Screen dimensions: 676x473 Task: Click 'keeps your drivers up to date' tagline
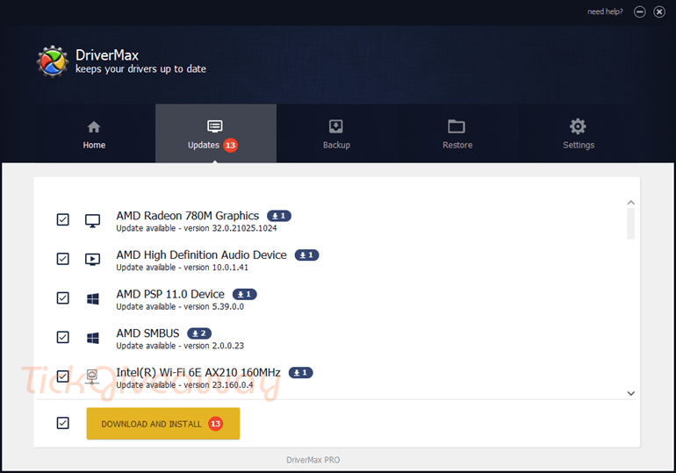pos(140,69)
